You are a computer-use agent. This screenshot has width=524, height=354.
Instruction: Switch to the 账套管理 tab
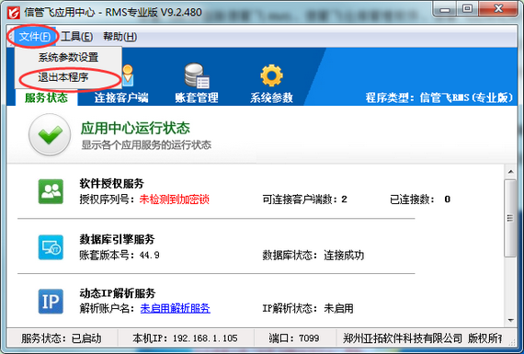[x=197, y=97]
